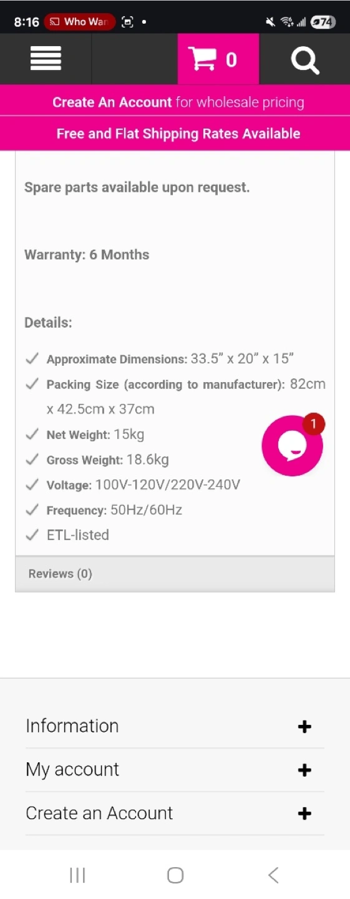Tap the cart item count number
Screen dimensions: 350x899
[x=231, y=60]
